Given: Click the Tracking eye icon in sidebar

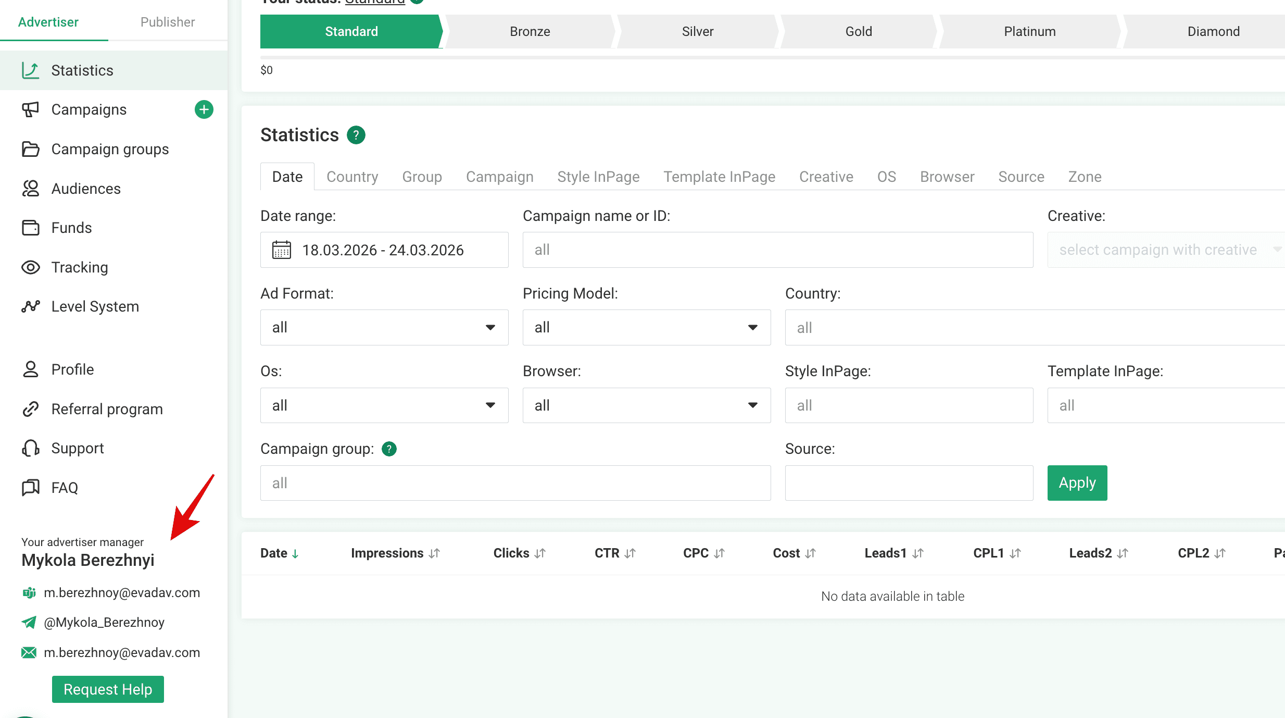Looking at the screenshot, I should (x=30, y=267).
